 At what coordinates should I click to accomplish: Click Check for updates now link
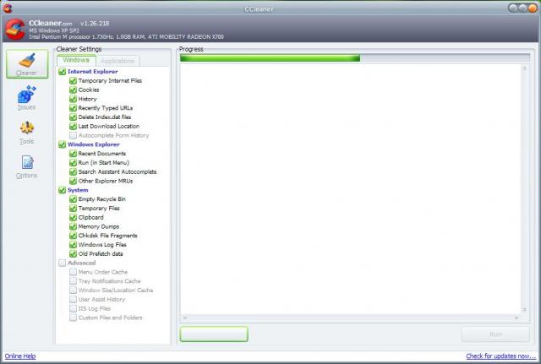[x=501, y=356]
